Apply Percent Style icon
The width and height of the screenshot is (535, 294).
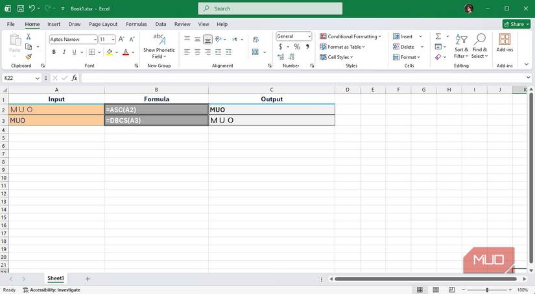point(297,47)
